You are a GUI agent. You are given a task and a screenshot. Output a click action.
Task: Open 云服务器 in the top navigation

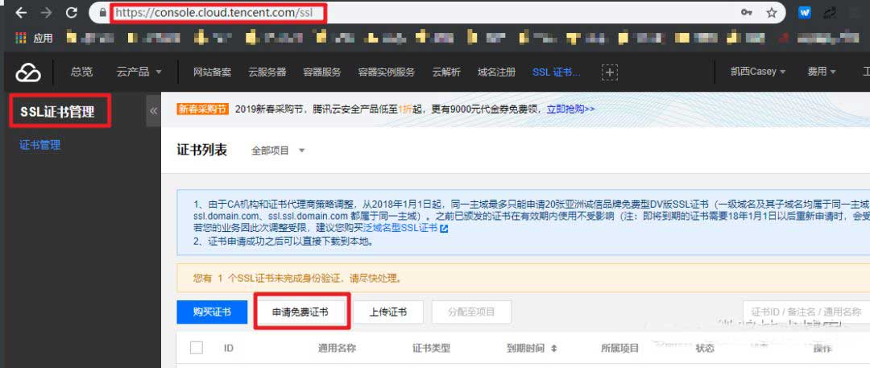(267, 72)
